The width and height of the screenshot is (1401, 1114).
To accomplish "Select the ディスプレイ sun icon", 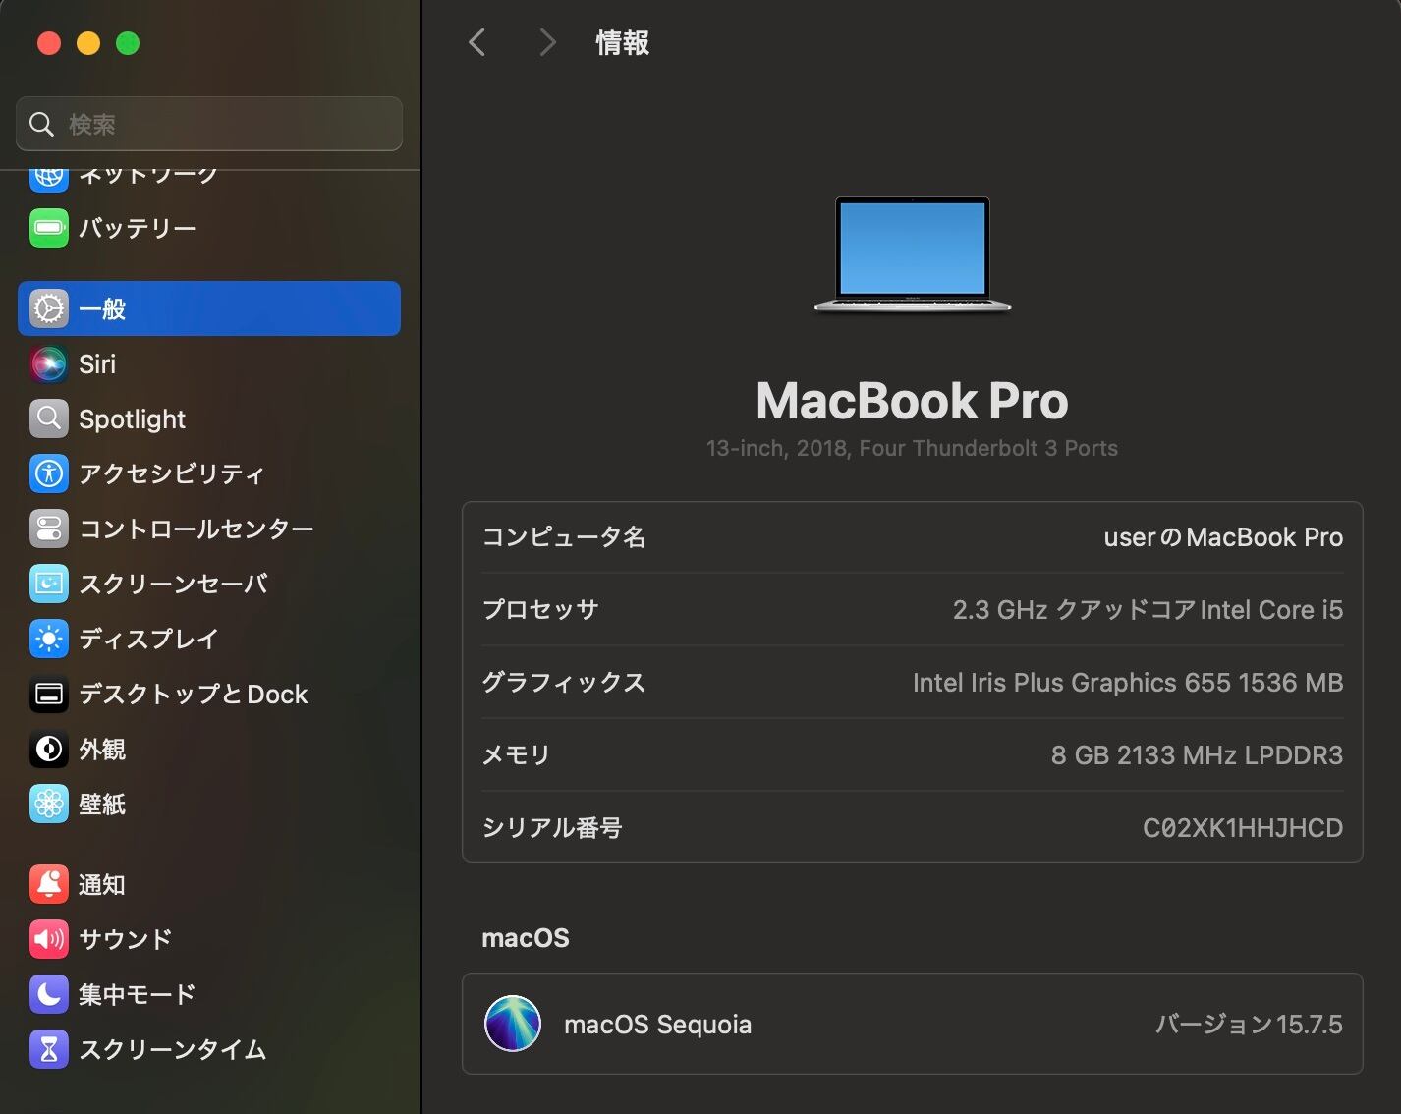I will 48,640.
